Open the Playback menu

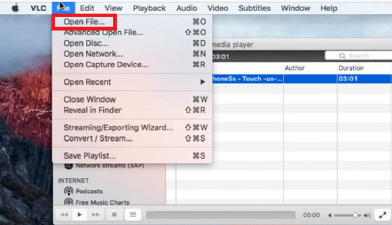pyautogui.click(x=149, y=8)
